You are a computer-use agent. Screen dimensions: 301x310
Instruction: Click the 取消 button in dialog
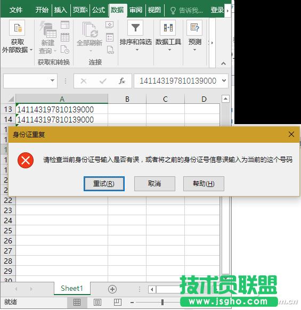point(154,184)
